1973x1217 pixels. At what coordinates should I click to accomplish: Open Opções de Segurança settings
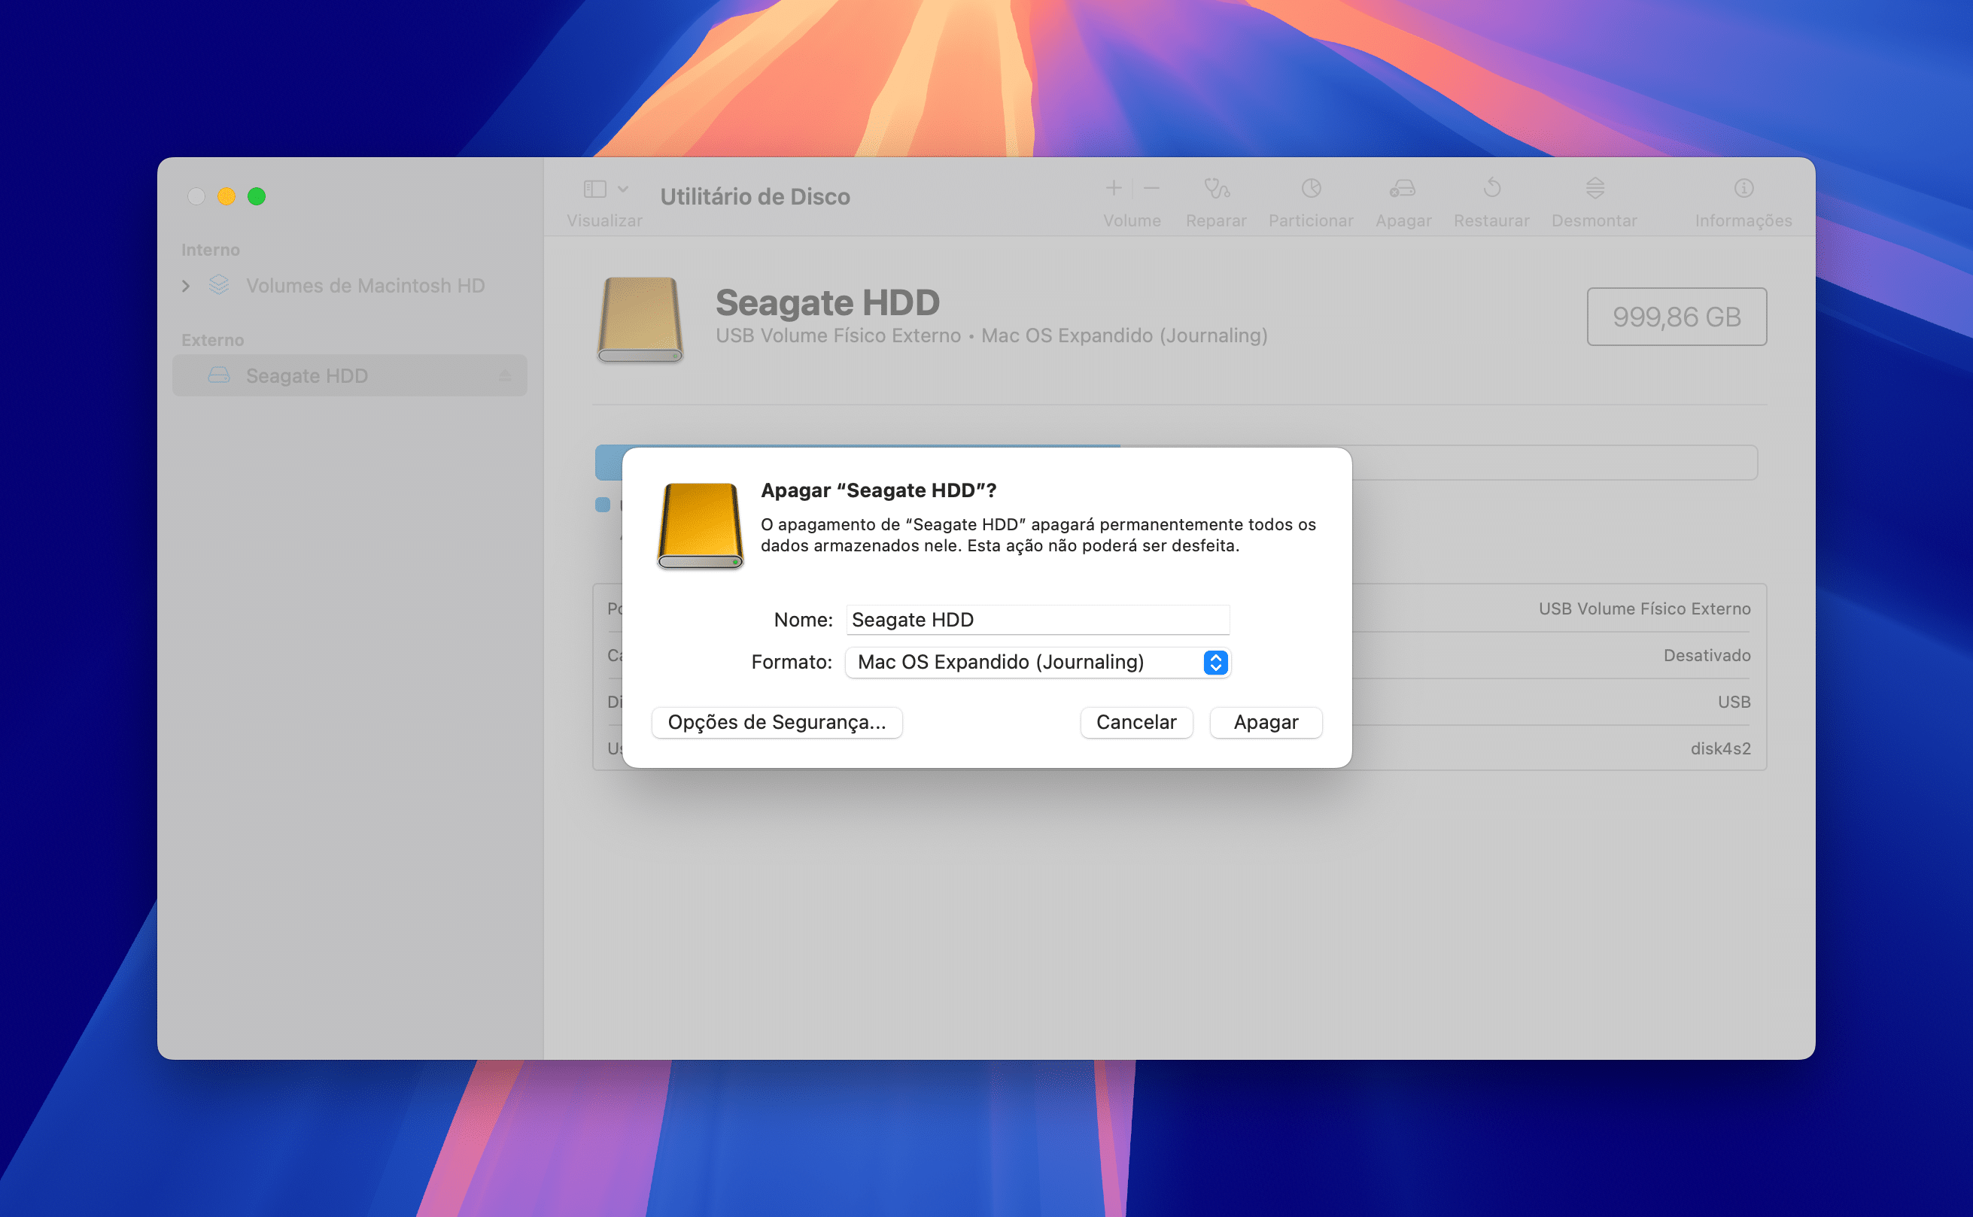777,722
